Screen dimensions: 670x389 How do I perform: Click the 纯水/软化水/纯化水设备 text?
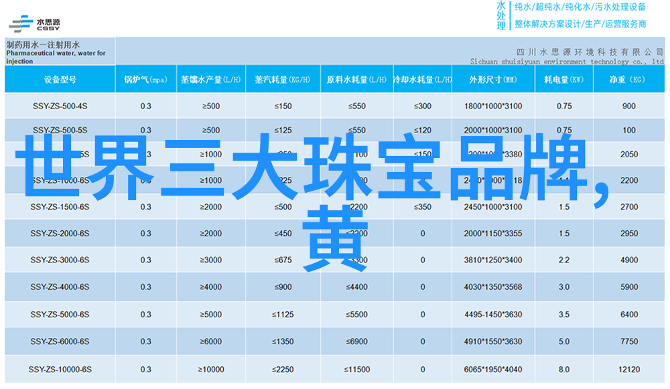[580, 7]
